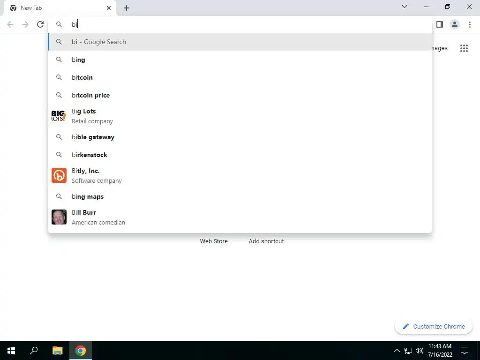Open the Web Store shortcut

pos(214,241)
